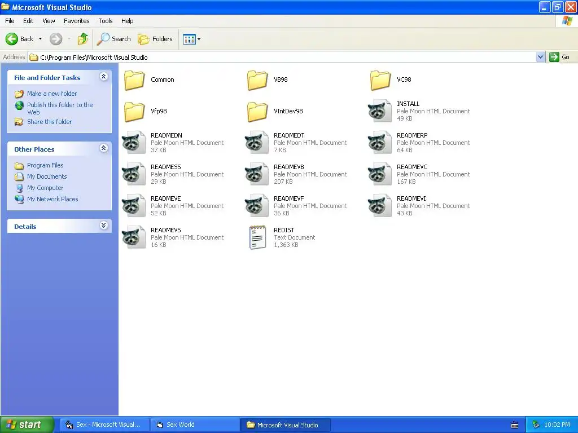This screenshot has height=433, width=578.
Task: Open the Edit menu
Action: 28,21
